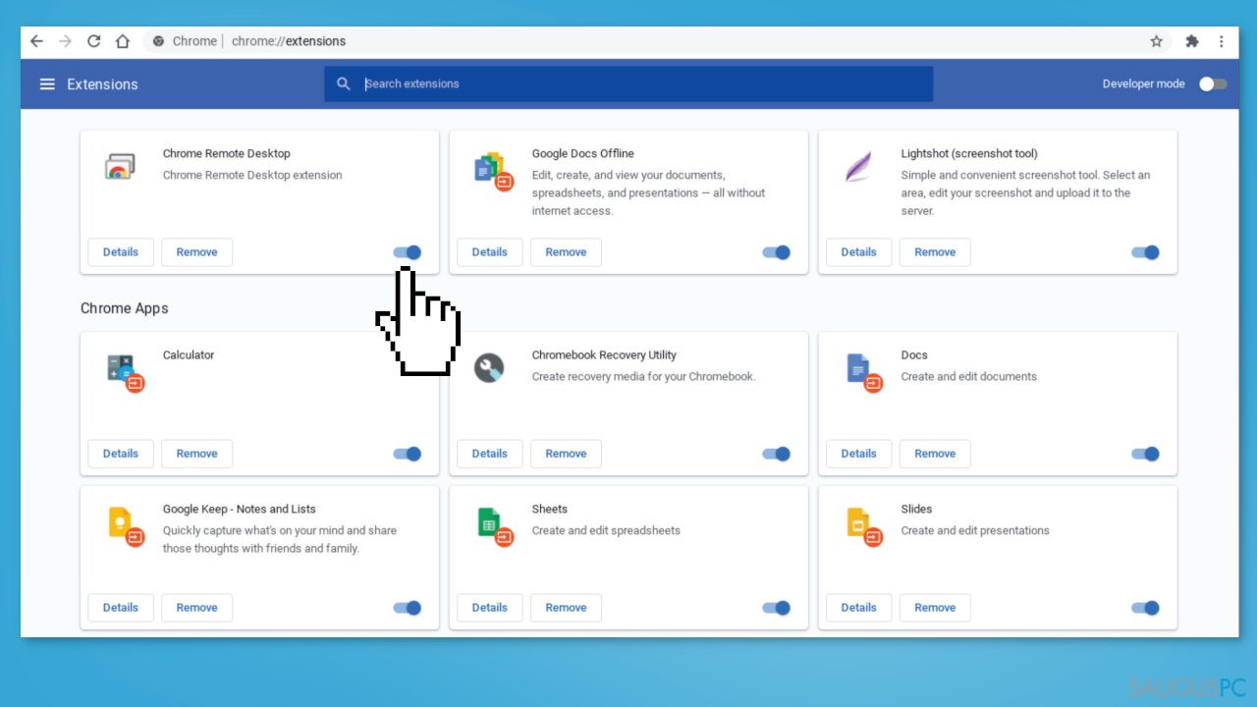Click the Developer mode label
The width and height of the screenshot is (1257, 707).
(x=1143, y=84)
